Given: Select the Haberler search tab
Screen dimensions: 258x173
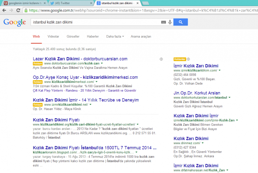Looking at the screenshot, I should (93, 37).
